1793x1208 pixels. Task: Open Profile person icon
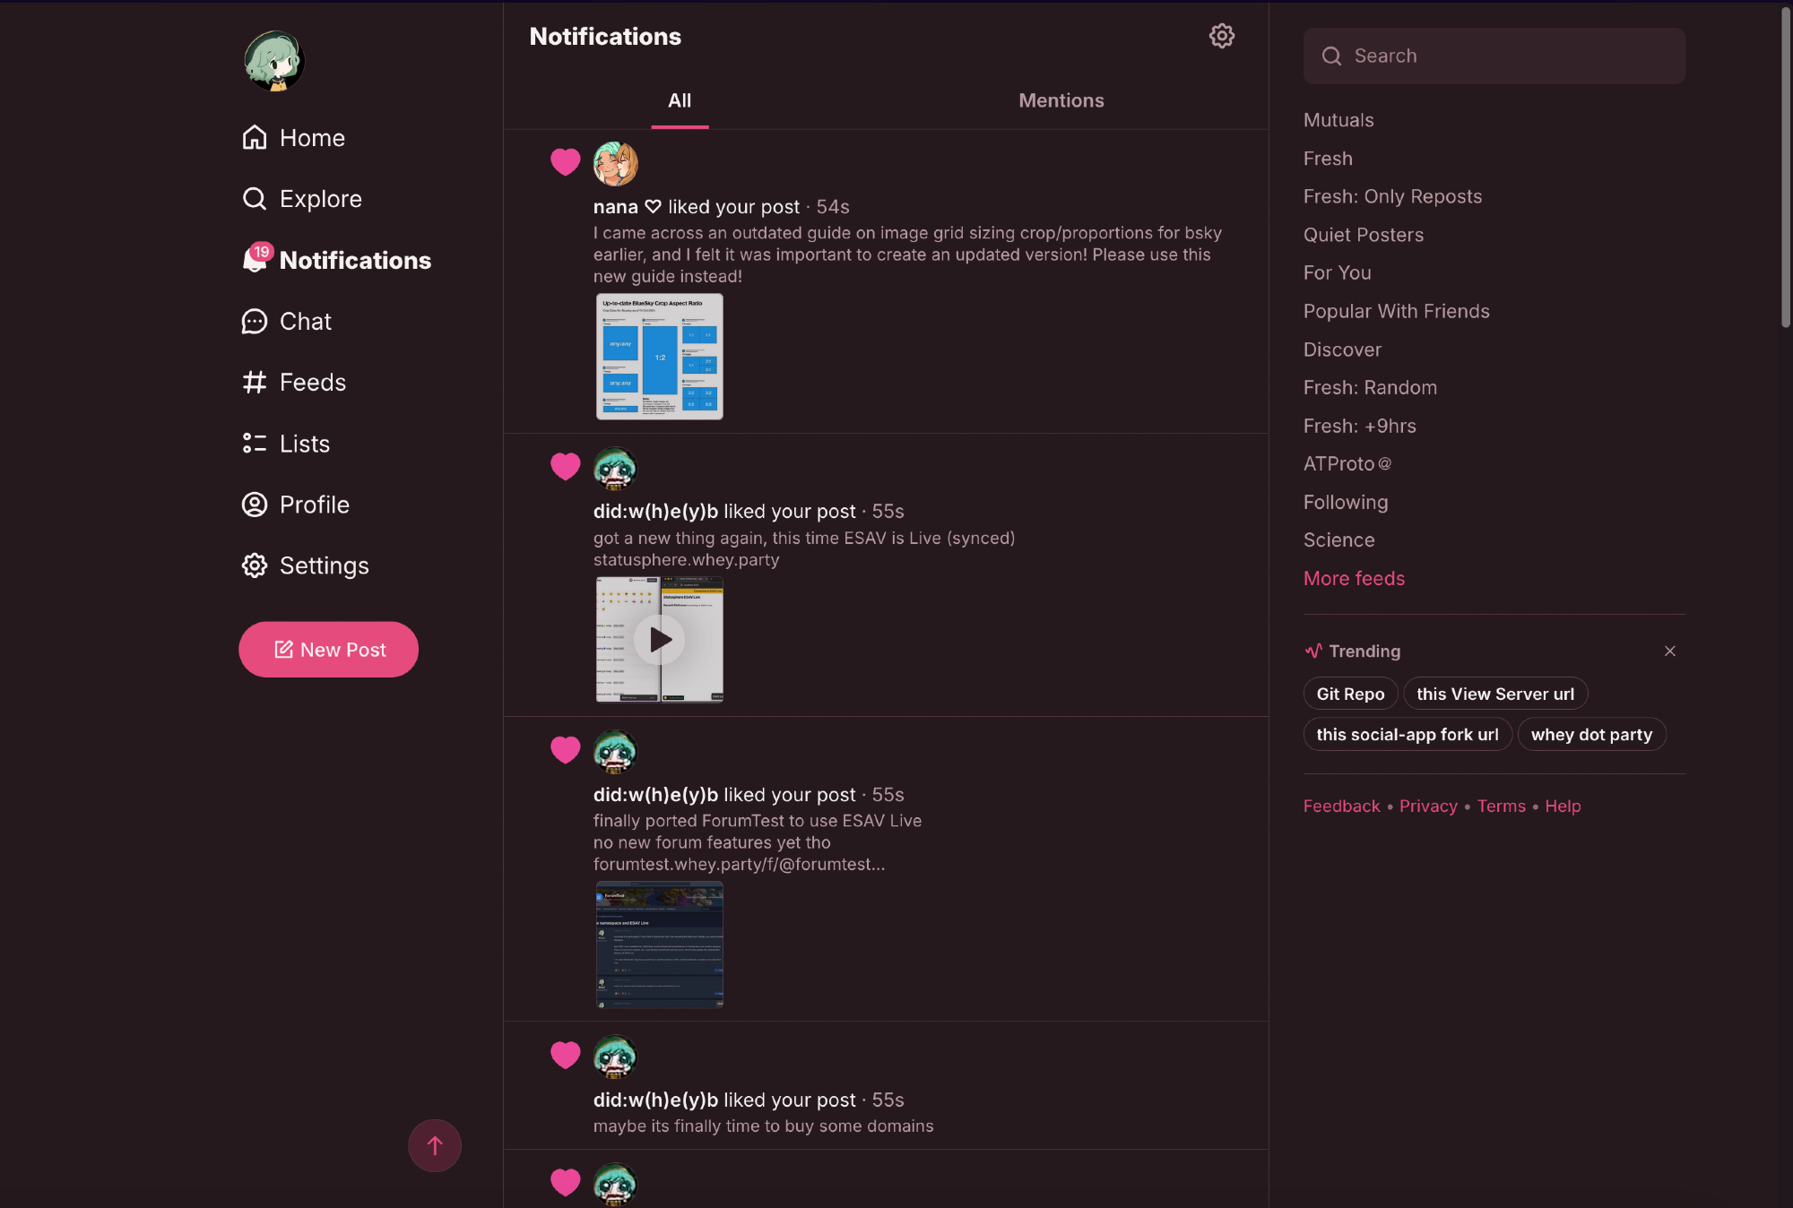[x=255, y=505]
